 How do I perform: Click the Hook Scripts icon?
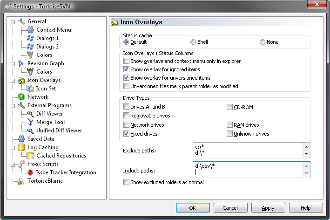click(x=21, y=164)
